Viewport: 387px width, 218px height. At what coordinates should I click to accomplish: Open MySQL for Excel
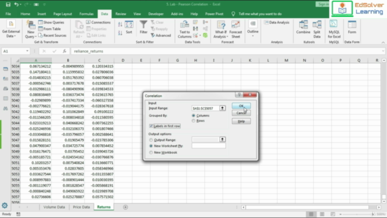pos(334,29)
